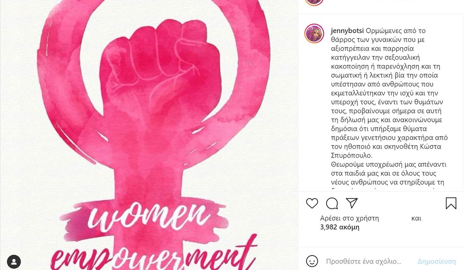This screenshot has width=464, height=270.
Task: Share the post using paper plane icon
Action: click(x=351, y=203)
